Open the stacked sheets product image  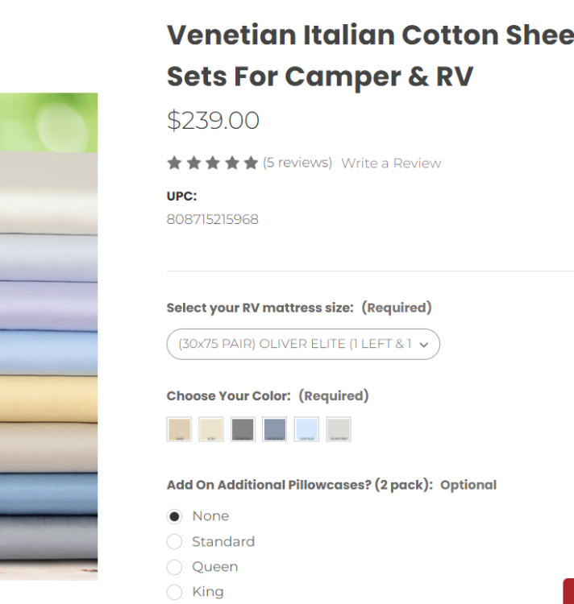pos(48,337)
